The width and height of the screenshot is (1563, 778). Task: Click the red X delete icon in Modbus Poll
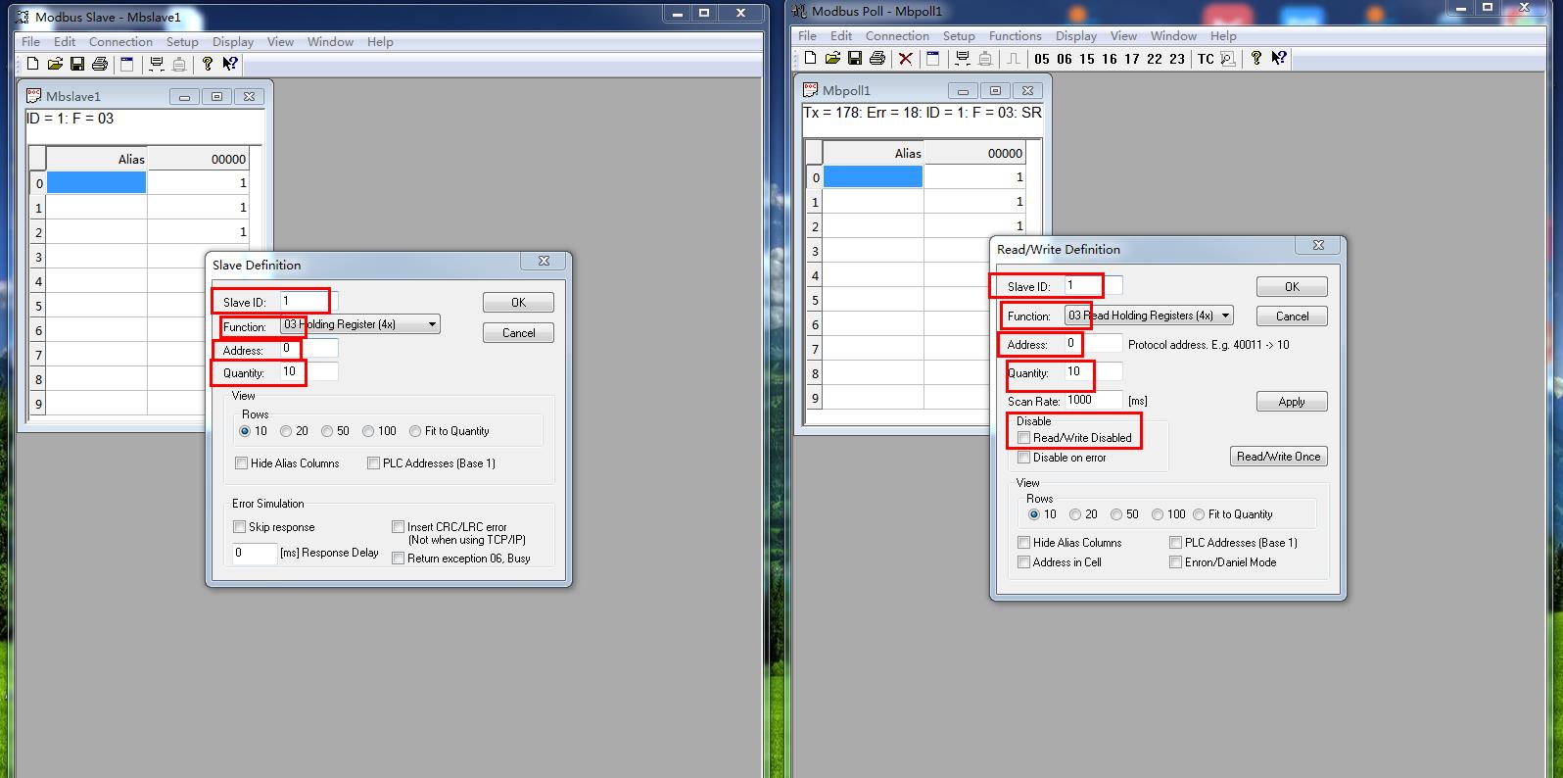(x=906, y=58)
